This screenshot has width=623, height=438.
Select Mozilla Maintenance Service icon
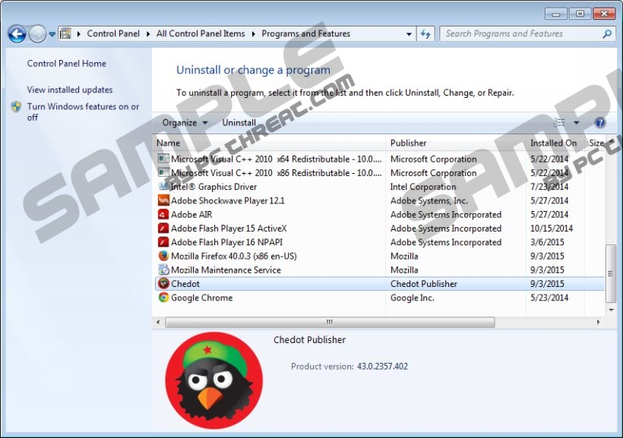(163, 269)
